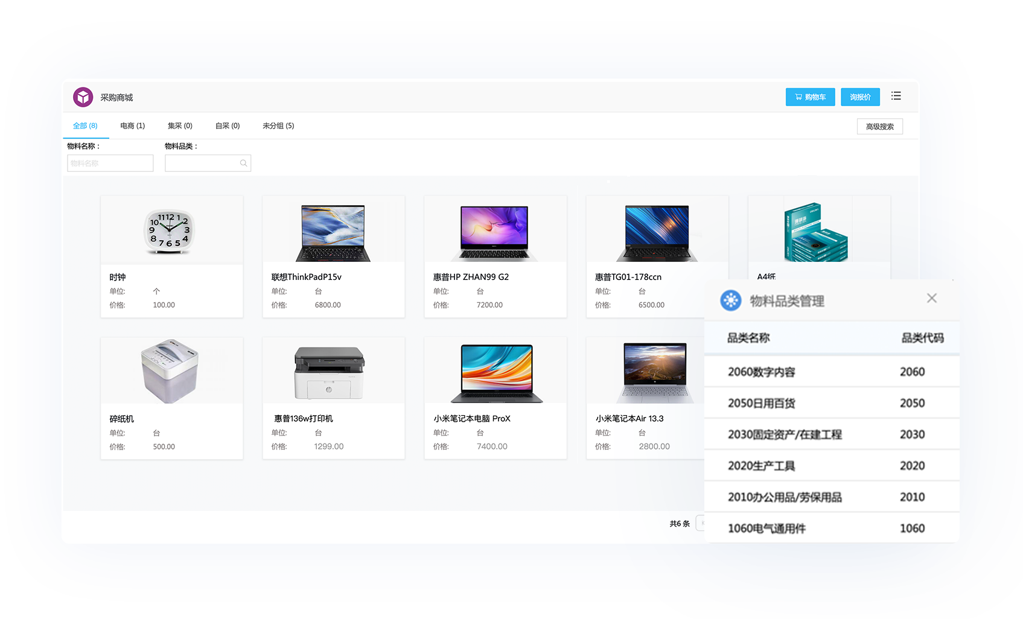Open the 时钟 clock product thumbnail
This screenshot has width=1023, height=619.
click(x=171, y=231)
